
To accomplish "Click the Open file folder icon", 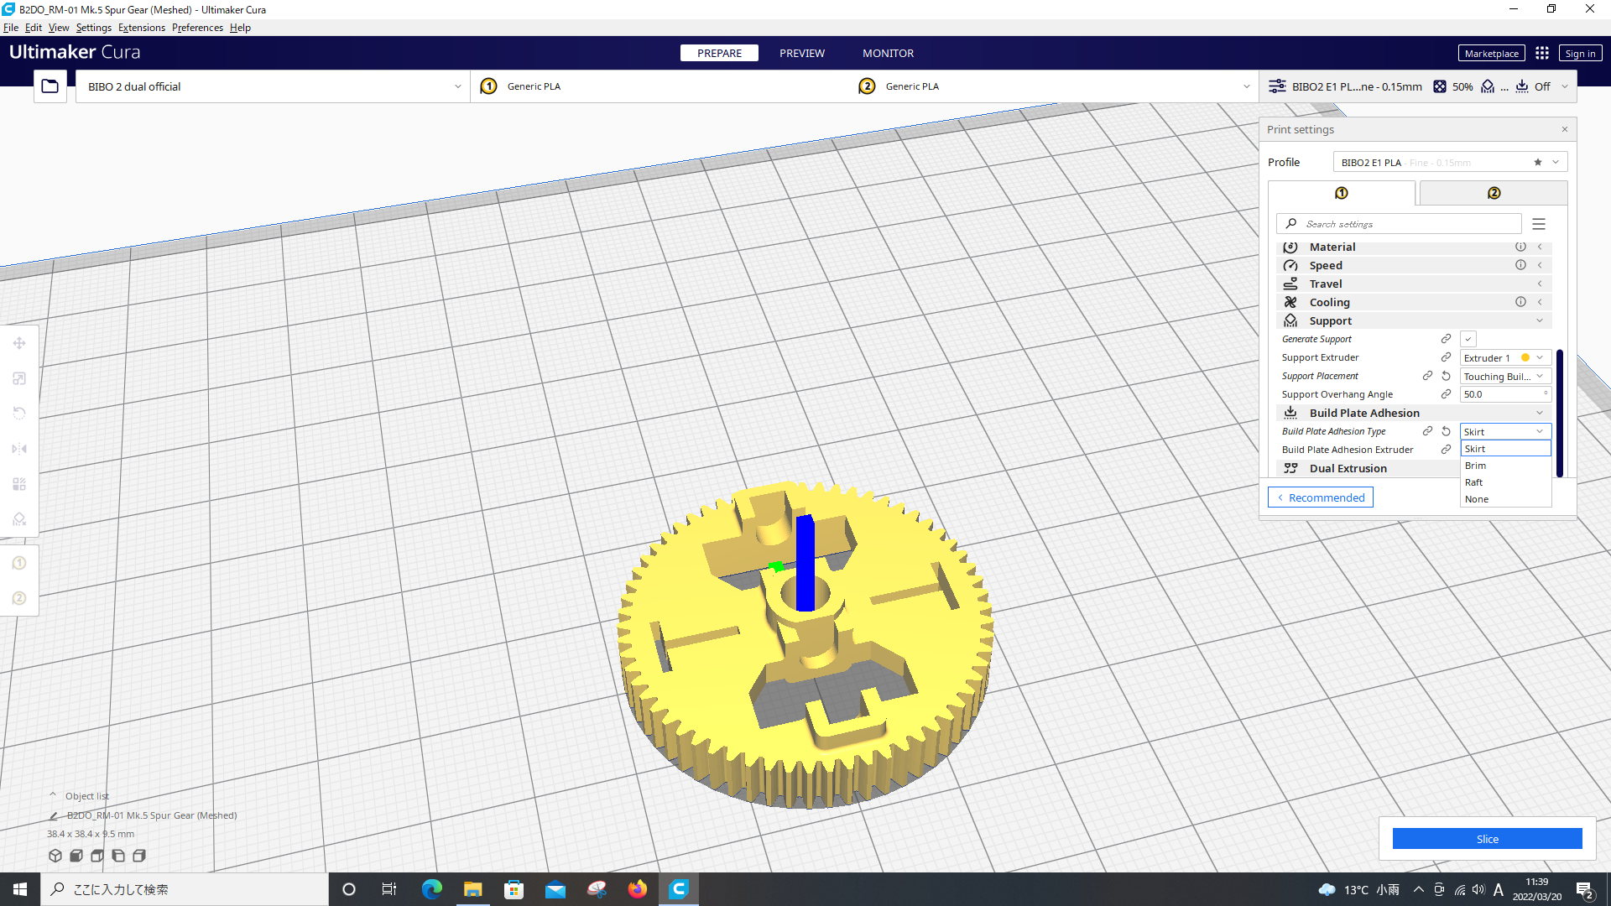I will tap(50, 86).
